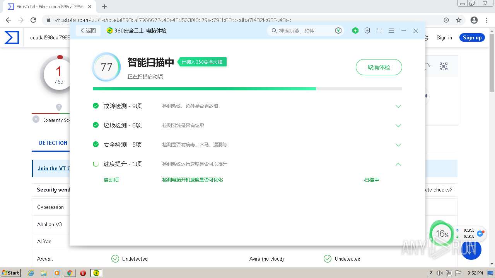Bookmark this page with the star icon
The height and width of the screenshot is (278, 495).
[x=459, y=20]
